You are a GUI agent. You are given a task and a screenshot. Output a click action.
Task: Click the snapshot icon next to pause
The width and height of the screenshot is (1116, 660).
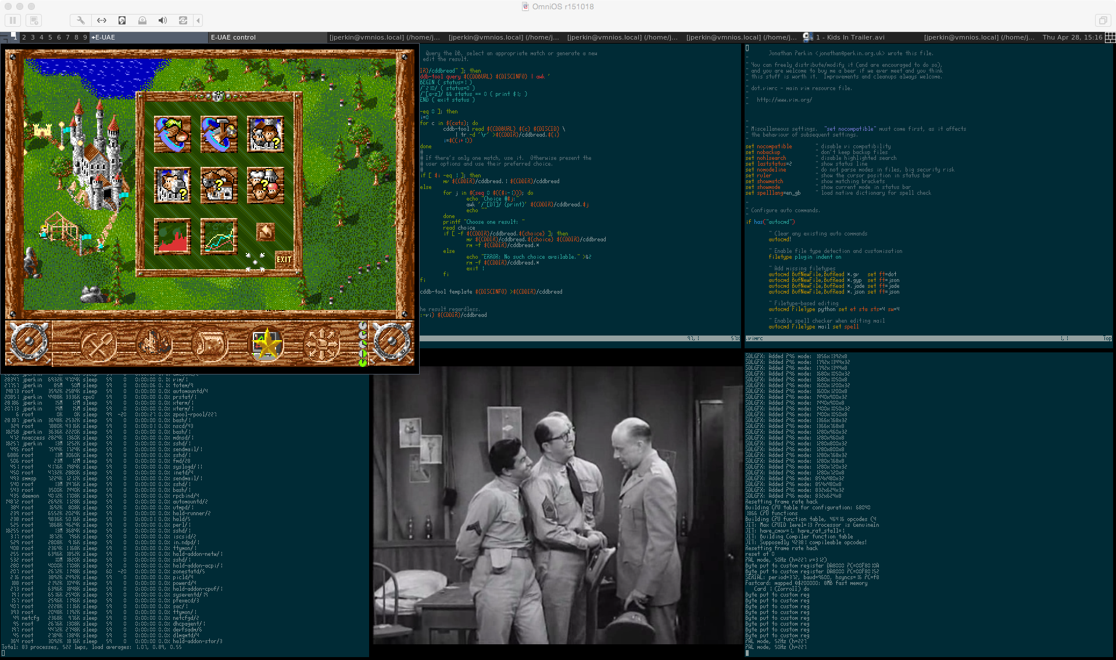pos(34,20)
